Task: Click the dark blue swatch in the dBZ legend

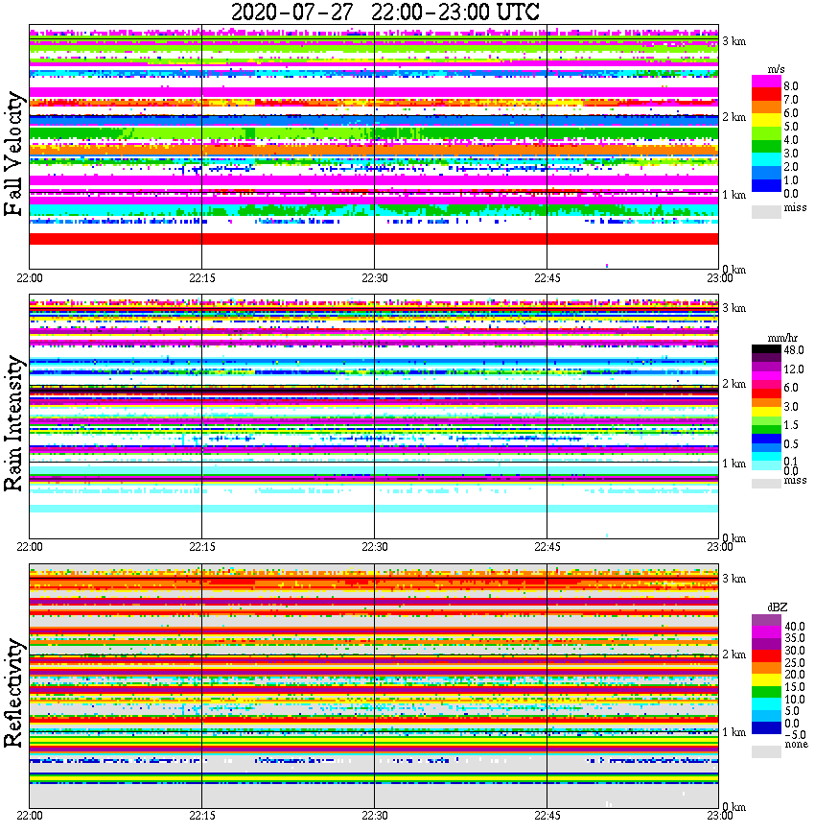Action: (766, 727)
